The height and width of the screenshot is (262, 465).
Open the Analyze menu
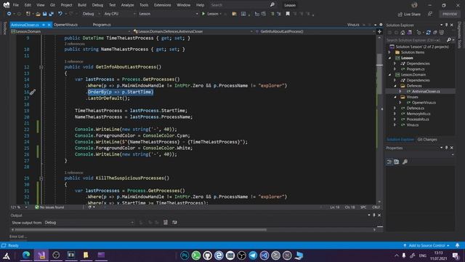tap(128, 5)
